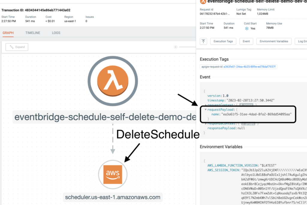
Task: Select the Lambda function node in the graph
Action: click(x=112, y=81)
